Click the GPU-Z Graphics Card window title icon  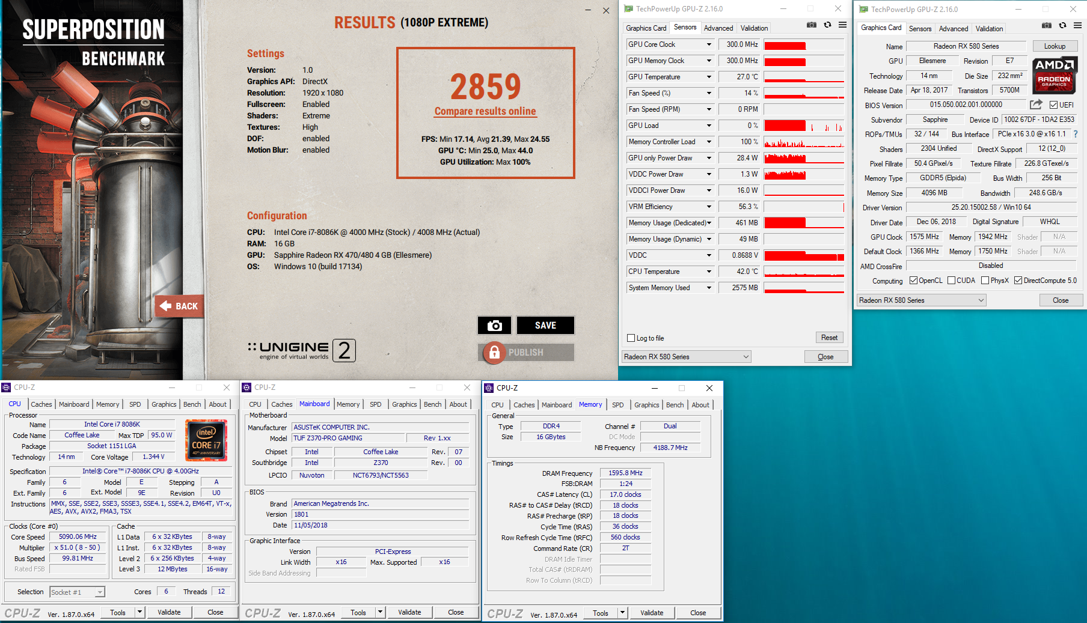pyautogui.click(x=863, y=10)
